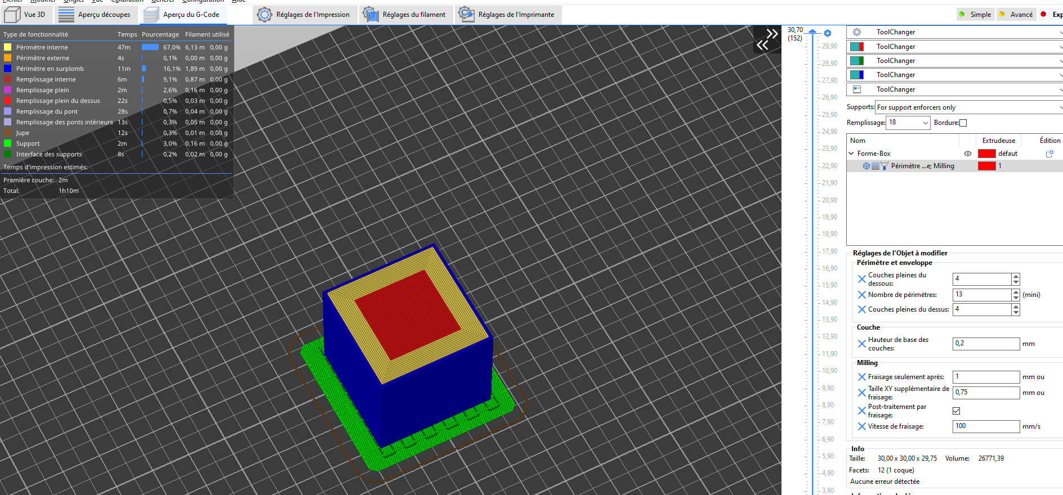Switch to the Aperçu découpes tab
Image resolution: width=1063 pixels, height=495 pixels.
point(95,15)
